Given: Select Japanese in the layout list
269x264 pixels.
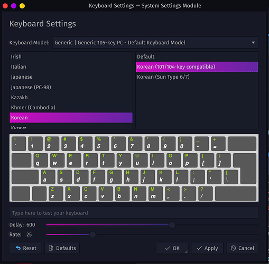Looking at the screenshot, I should [x=71, y=77].
